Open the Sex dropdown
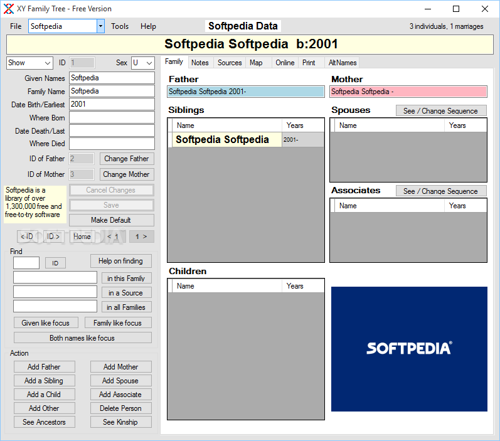Viewport: 500px width, 441px height. click(x=143, y=63)
